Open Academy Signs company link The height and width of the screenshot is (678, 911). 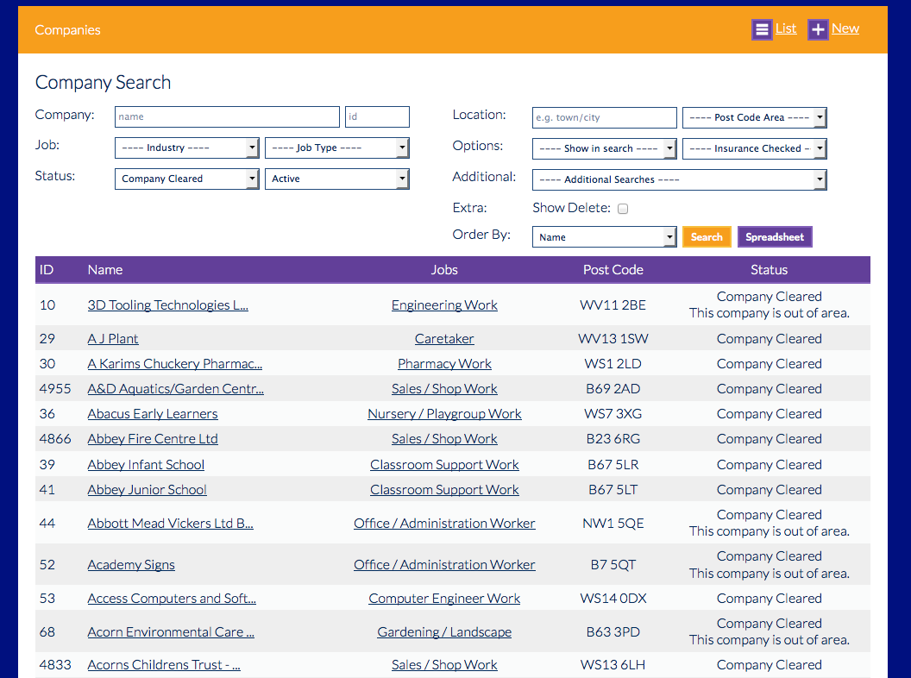[x=131, y=565]
